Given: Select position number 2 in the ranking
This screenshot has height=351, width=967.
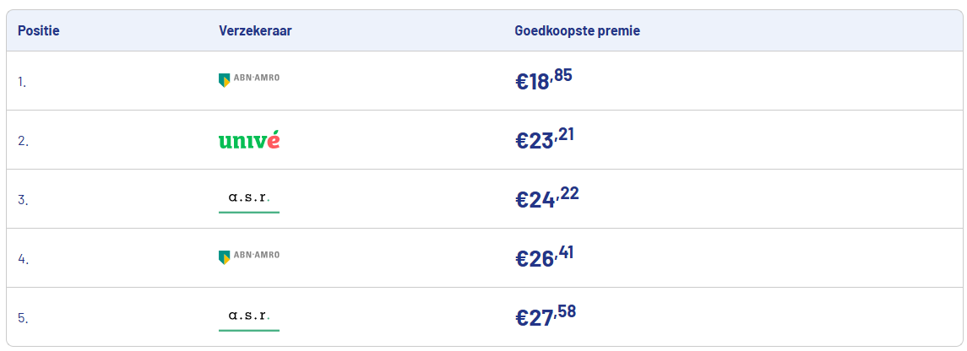Looking at the screenshot, I should pyautogui.click(x=23, y=141).
